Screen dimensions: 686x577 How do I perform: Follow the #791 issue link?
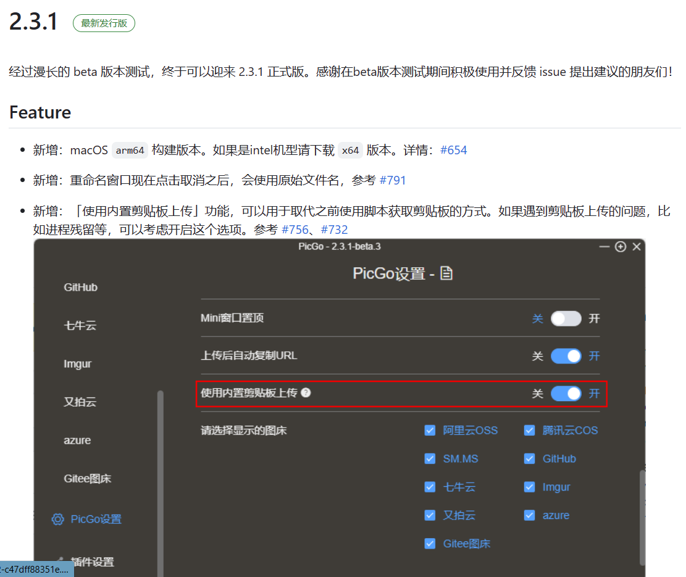(393, 180)
